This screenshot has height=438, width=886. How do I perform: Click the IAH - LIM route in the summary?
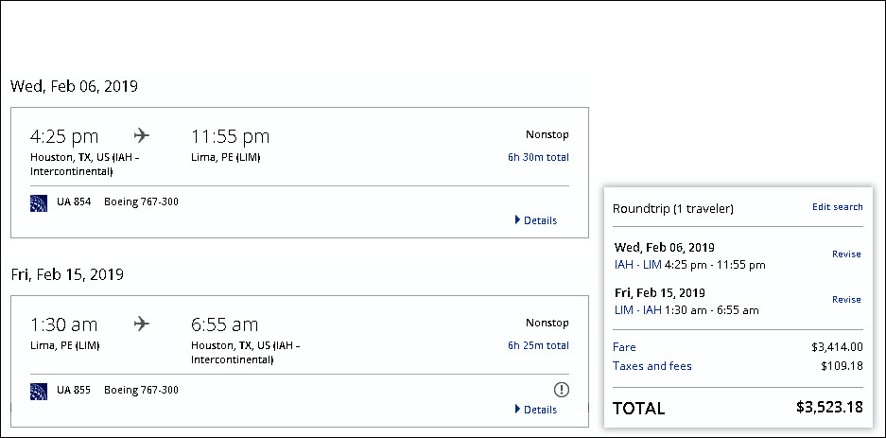pyautogui.click(x=637, y=265)
